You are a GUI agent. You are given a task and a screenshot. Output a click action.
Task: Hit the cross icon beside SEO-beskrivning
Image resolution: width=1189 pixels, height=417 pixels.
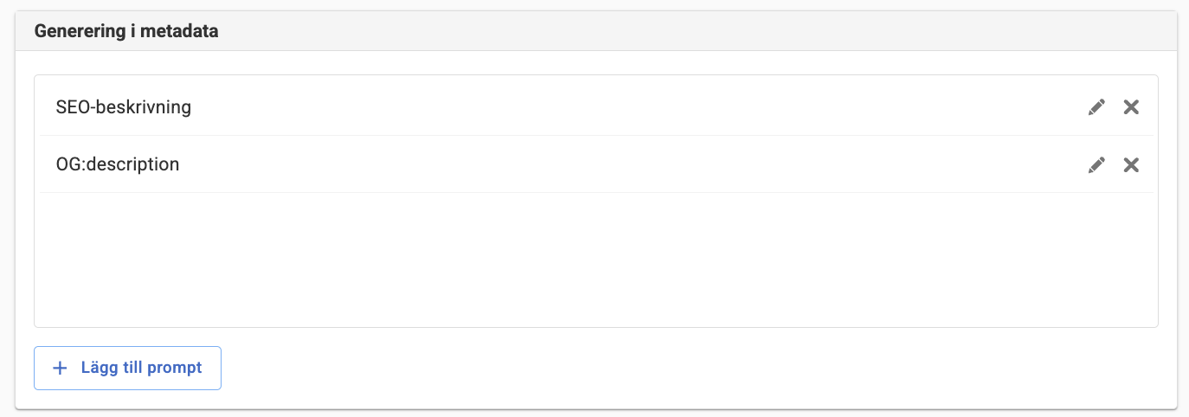pyautogui.click(x=1131, y=107)
